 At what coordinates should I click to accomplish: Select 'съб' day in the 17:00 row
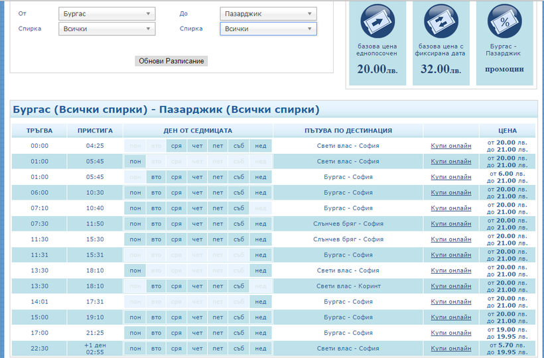(239, 333)
